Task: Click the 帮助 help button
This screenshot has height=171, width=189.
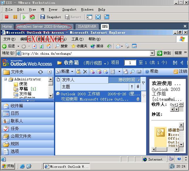Action: (152, 72)
